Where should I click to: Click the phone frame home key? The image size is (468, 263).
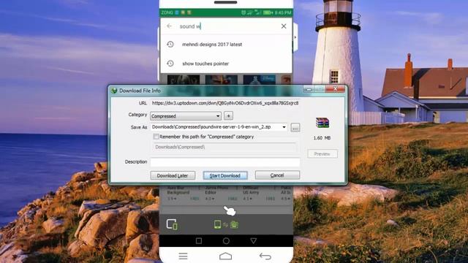(226, 256)
